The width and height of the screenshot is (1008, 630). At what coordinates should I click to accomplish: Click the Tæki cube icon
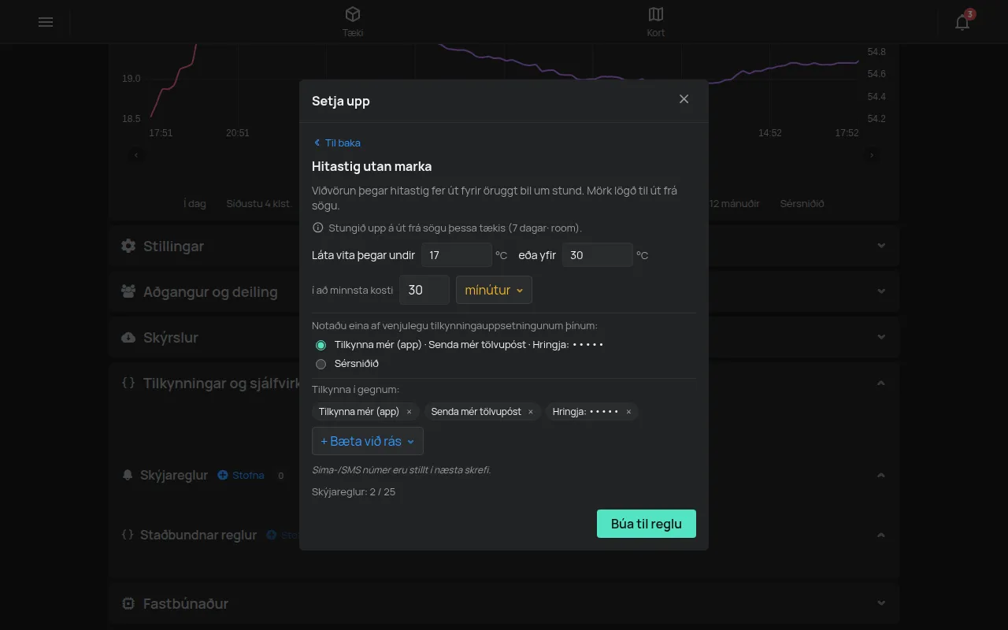pos(353,14)
